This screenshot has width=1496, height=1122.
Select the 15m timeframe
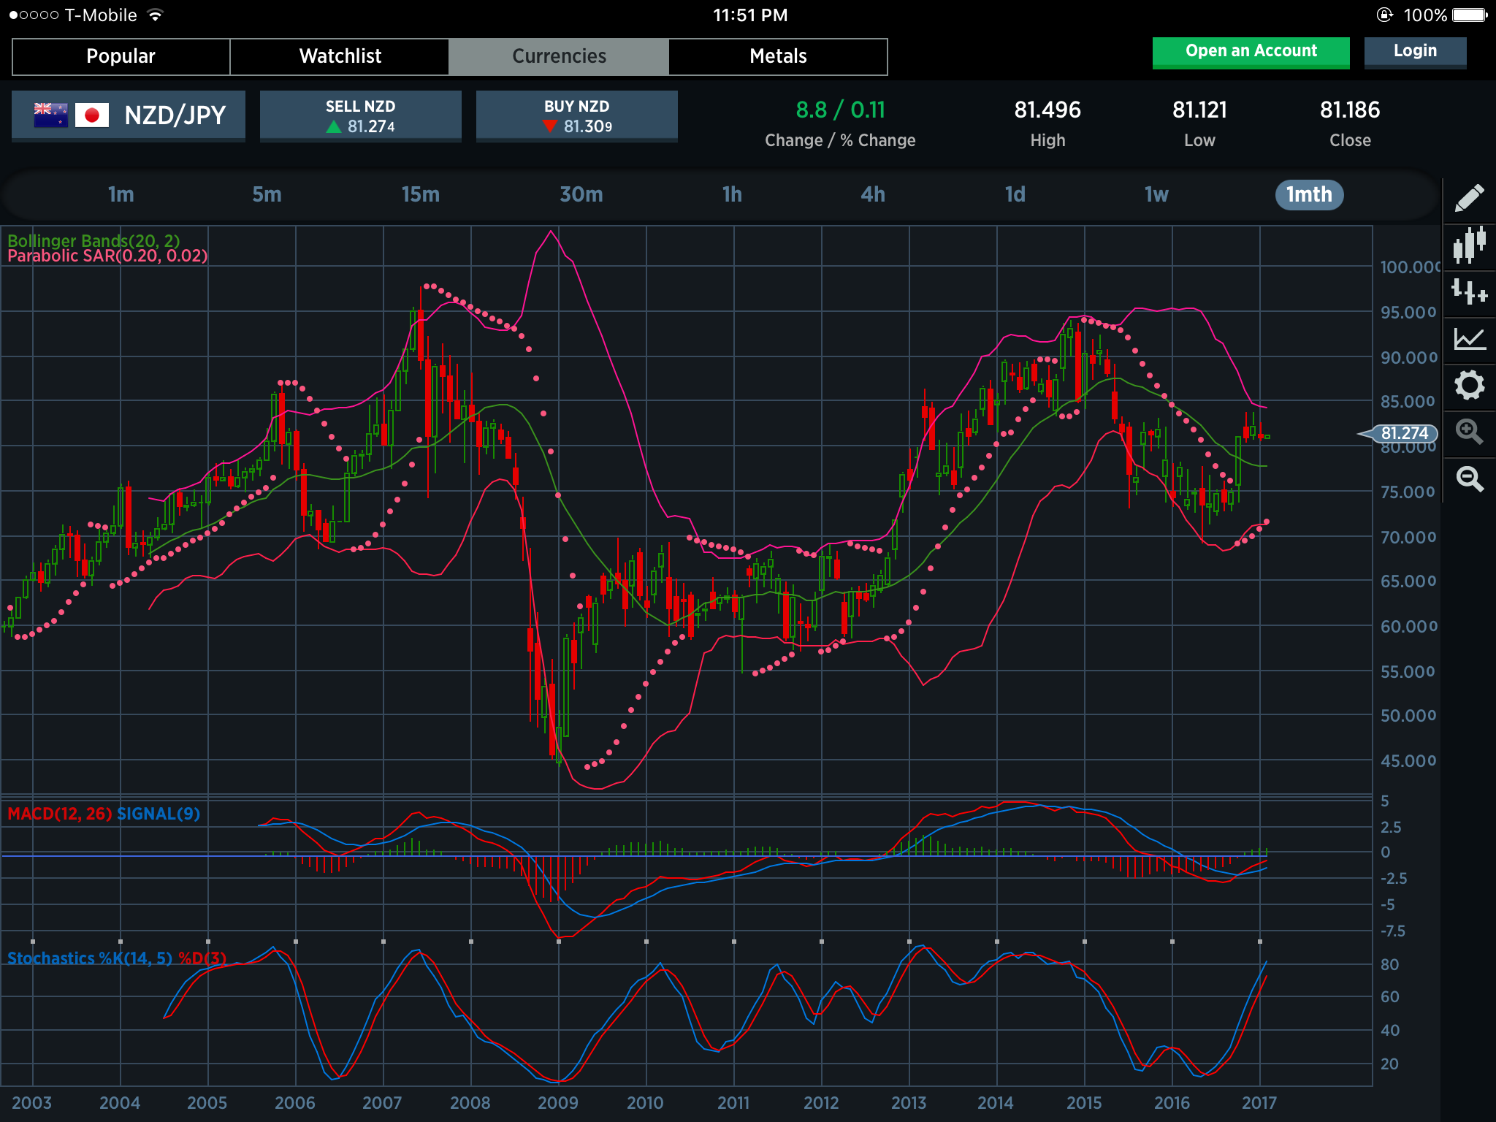(x=421, y=194)
